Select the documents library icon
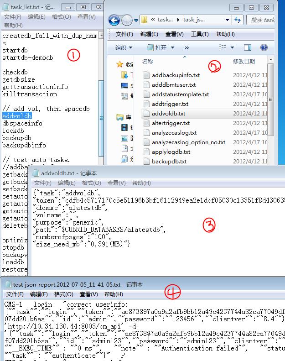Screen dimensions: 285x361 point(124,148)
